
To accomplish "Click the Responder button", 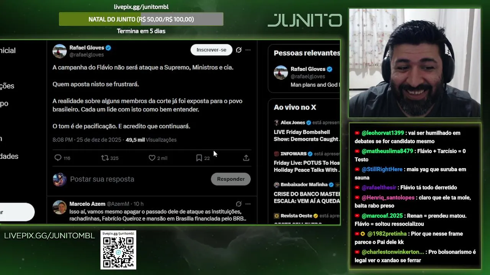I will 231,179.
